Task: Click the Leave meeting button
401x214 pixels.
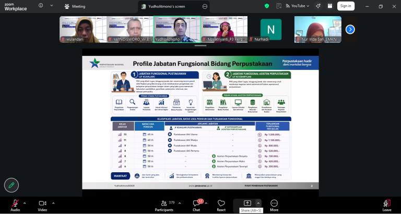Action: click(387, 206)
